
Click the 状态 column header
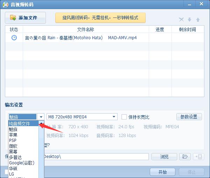pos(14,29)
